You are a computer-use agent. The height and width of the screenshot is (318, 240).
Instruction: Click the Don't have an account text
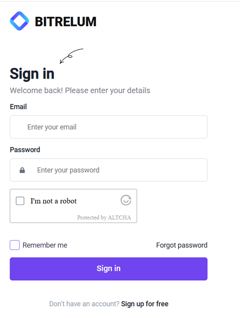[x=84, y=304]
